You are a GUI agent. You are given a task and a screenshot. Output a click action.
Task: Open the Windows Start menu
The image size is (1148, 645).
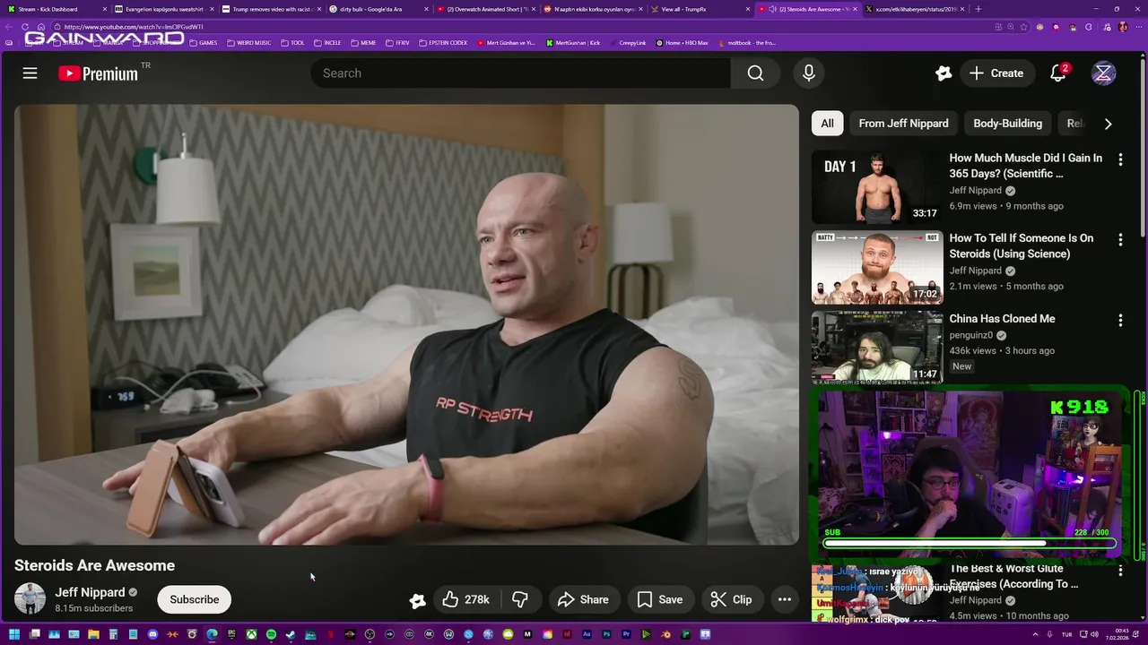click(14, 634)
